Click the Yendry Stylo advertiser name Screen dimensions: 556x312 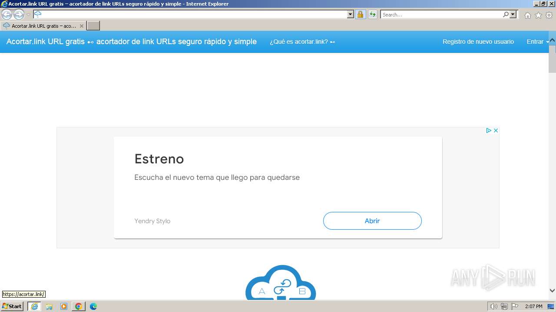152,221
